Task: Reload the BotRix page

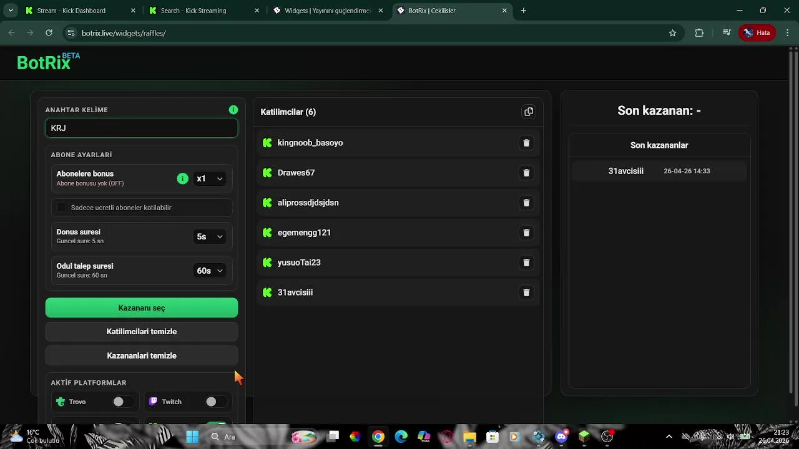Action: [x=49, y=33]
